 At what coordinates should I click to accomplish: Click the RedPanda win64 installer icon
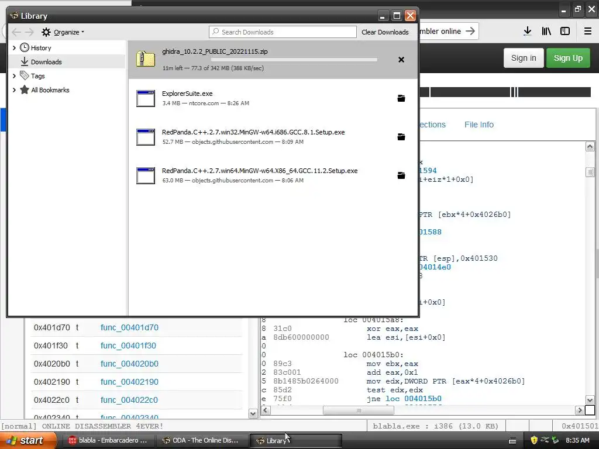pos(146,175)
